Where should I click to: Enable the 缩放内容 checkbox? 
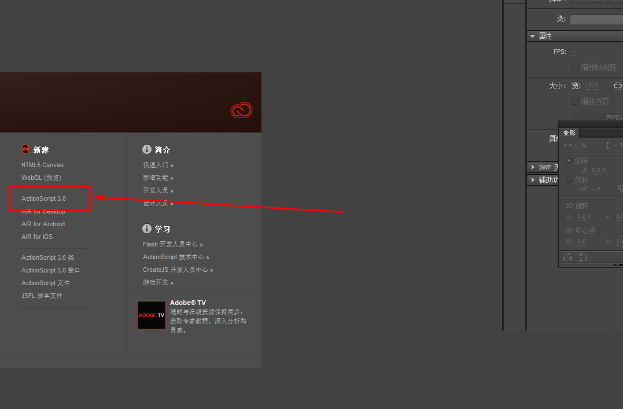coord(574,101)
